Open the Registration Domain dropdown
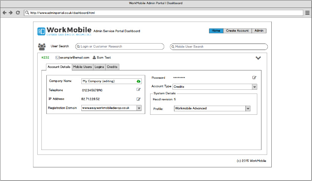 (139, 108)
